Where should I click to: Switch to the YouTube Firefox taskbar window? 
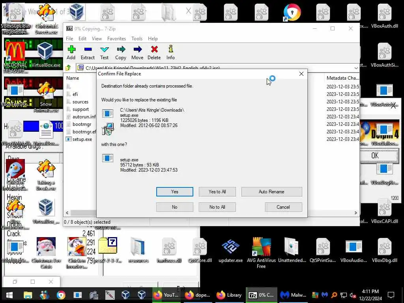coord(167,295)
